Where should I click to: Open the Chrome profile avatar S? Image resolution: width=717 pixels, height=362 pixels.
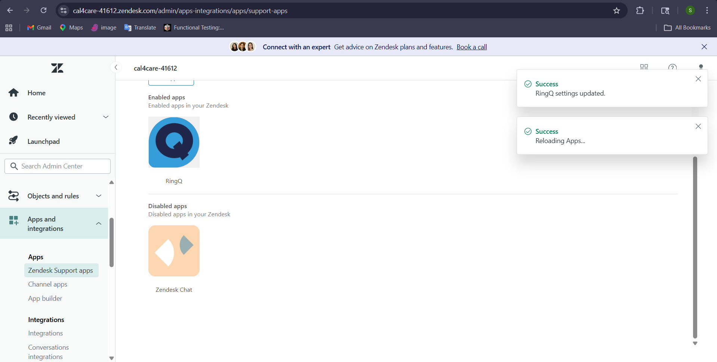click(x=690, y=10)
